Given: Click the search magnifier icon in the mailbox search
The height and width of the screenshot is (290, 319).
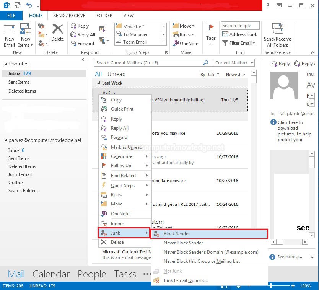Looking at the screenshot, I should click(x=205, y=63).
